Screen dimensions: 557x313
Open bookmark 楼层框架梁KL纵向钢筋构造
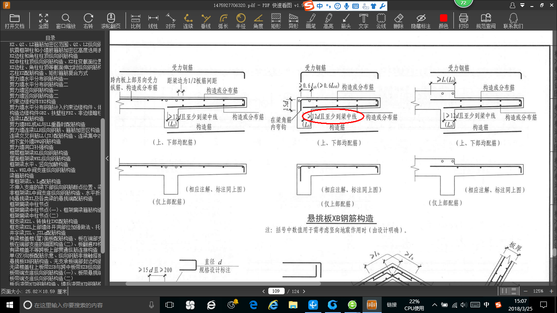tap(39, 153)
